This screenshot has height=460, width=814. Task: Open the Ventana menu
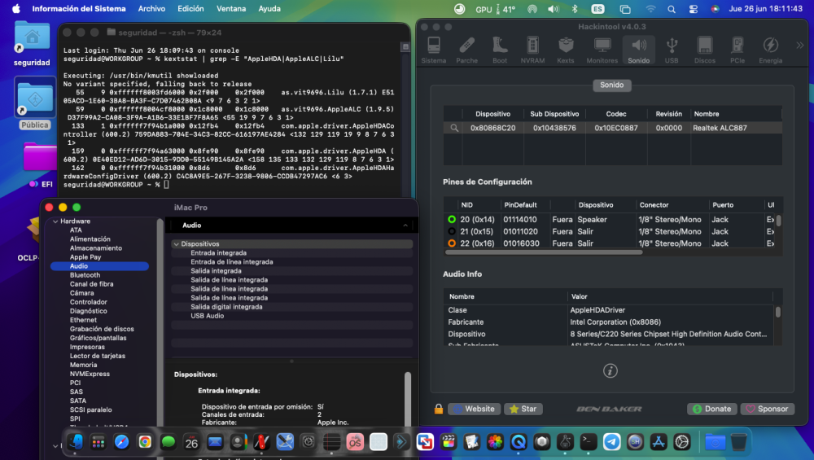click(231, 9)
